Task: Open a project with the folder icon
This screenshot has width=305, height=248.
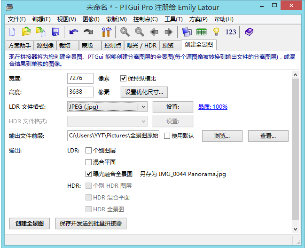Action: pyautogui.click(x=27, y=32)
